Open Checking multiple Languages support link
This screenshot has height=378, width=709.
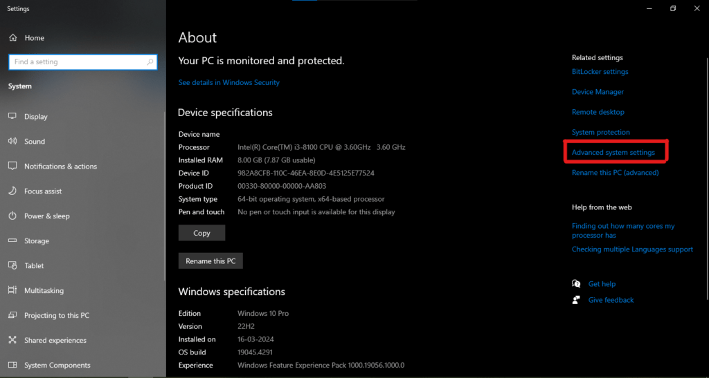click(632, 249)
